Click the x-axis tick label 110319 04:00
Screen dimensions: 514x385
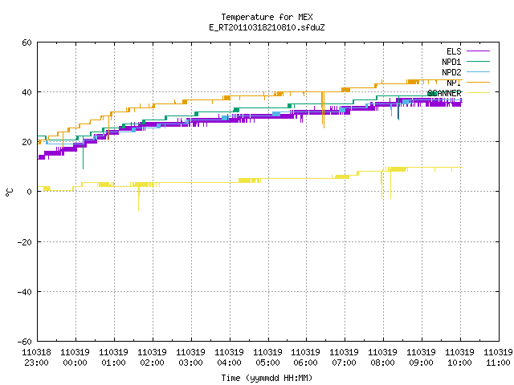click(x=229, y=358)
